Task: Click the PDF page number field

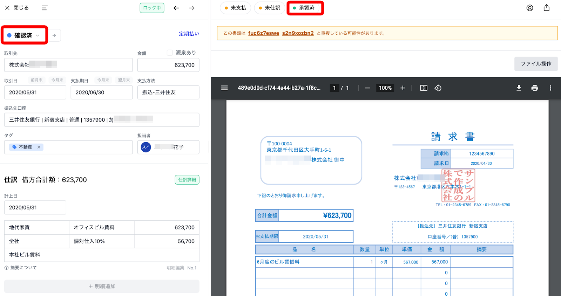Action: [334, 88]
